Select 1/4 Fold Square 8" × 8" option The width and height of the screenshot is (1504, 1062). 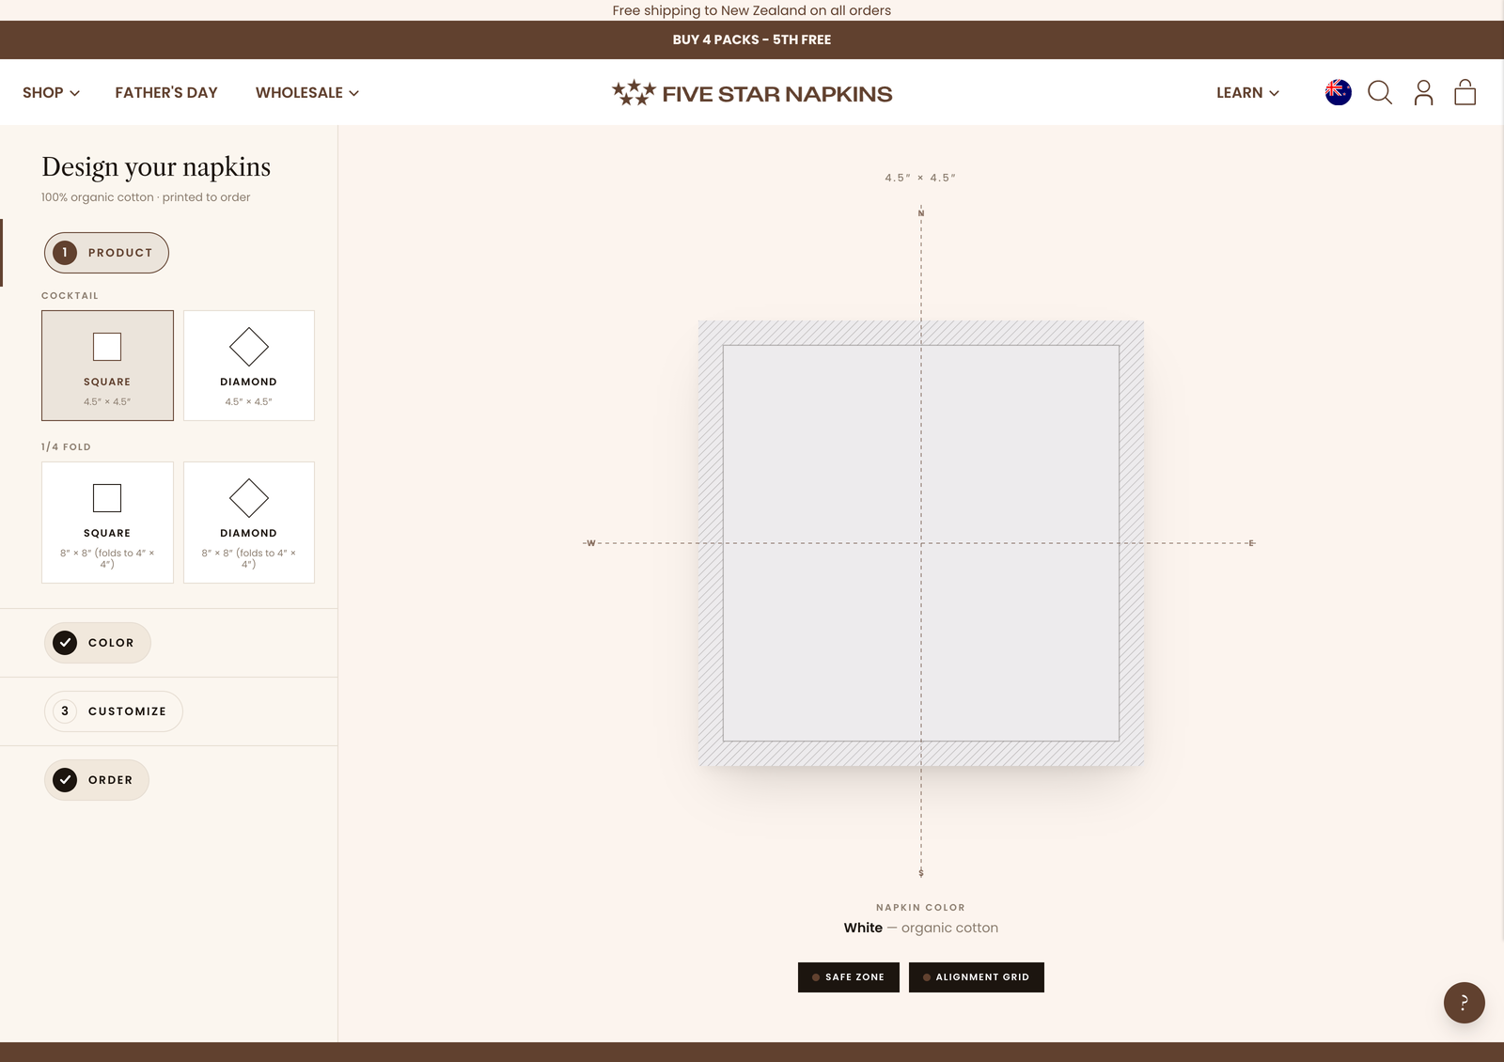coord(107,523)
